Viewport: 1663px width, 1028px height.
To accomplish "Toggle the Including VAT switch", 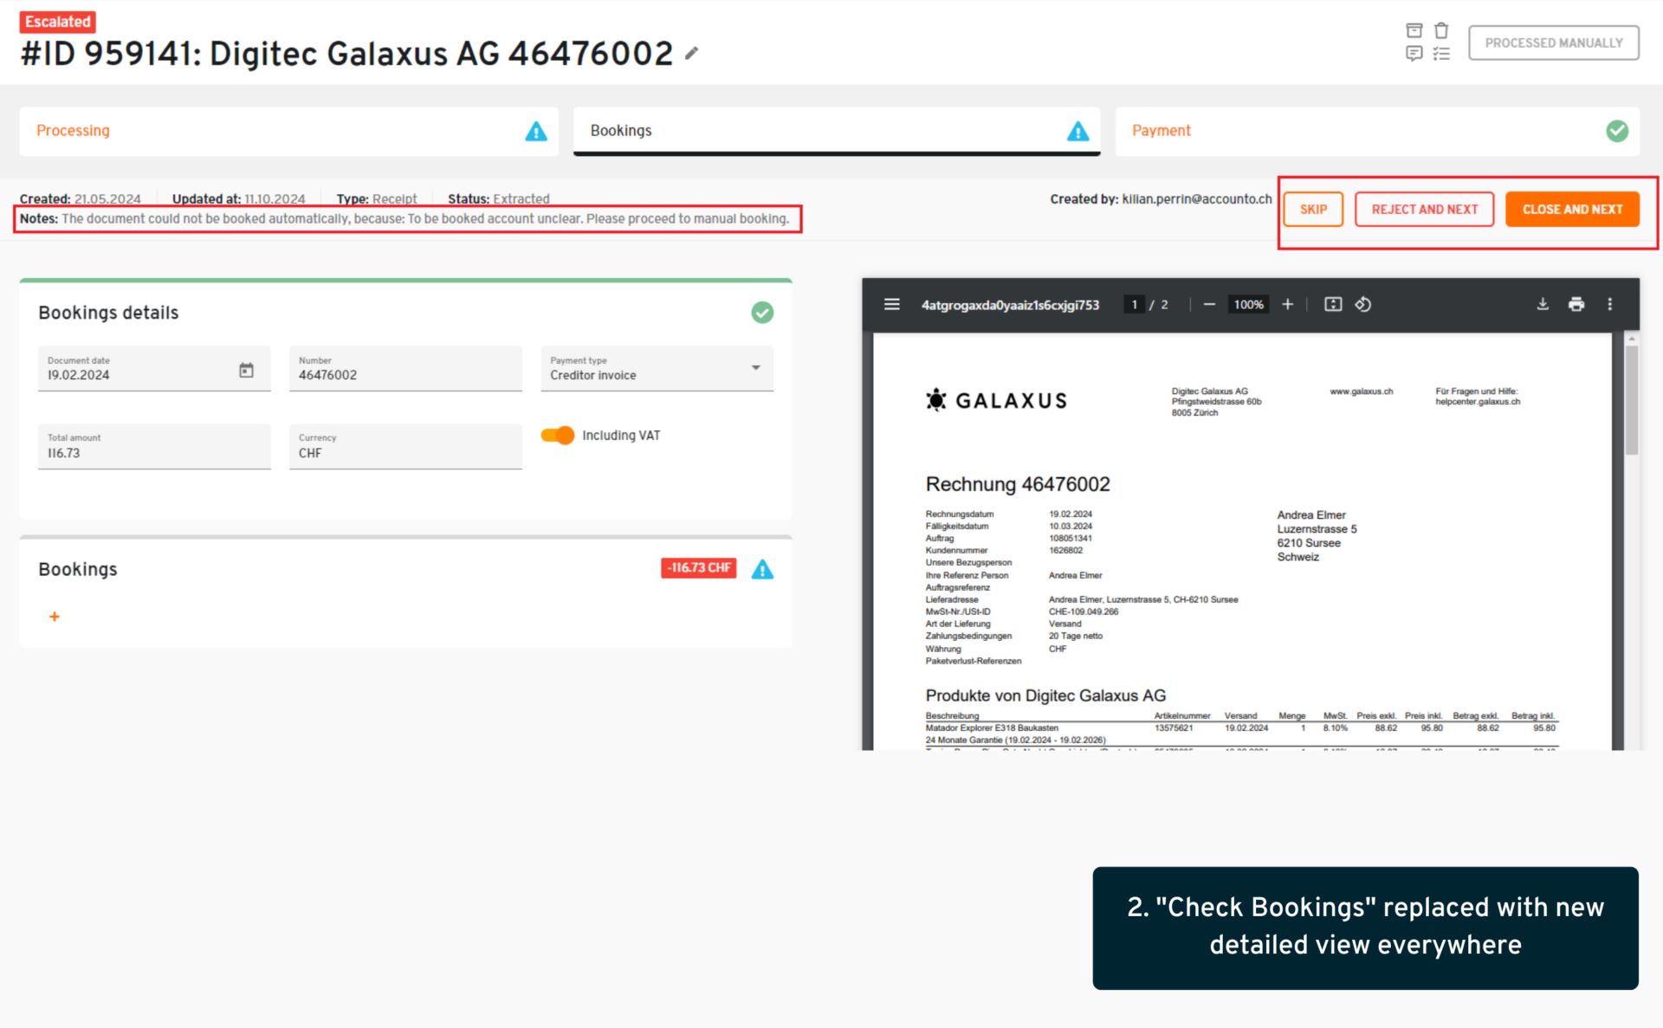I will point(558,436).
